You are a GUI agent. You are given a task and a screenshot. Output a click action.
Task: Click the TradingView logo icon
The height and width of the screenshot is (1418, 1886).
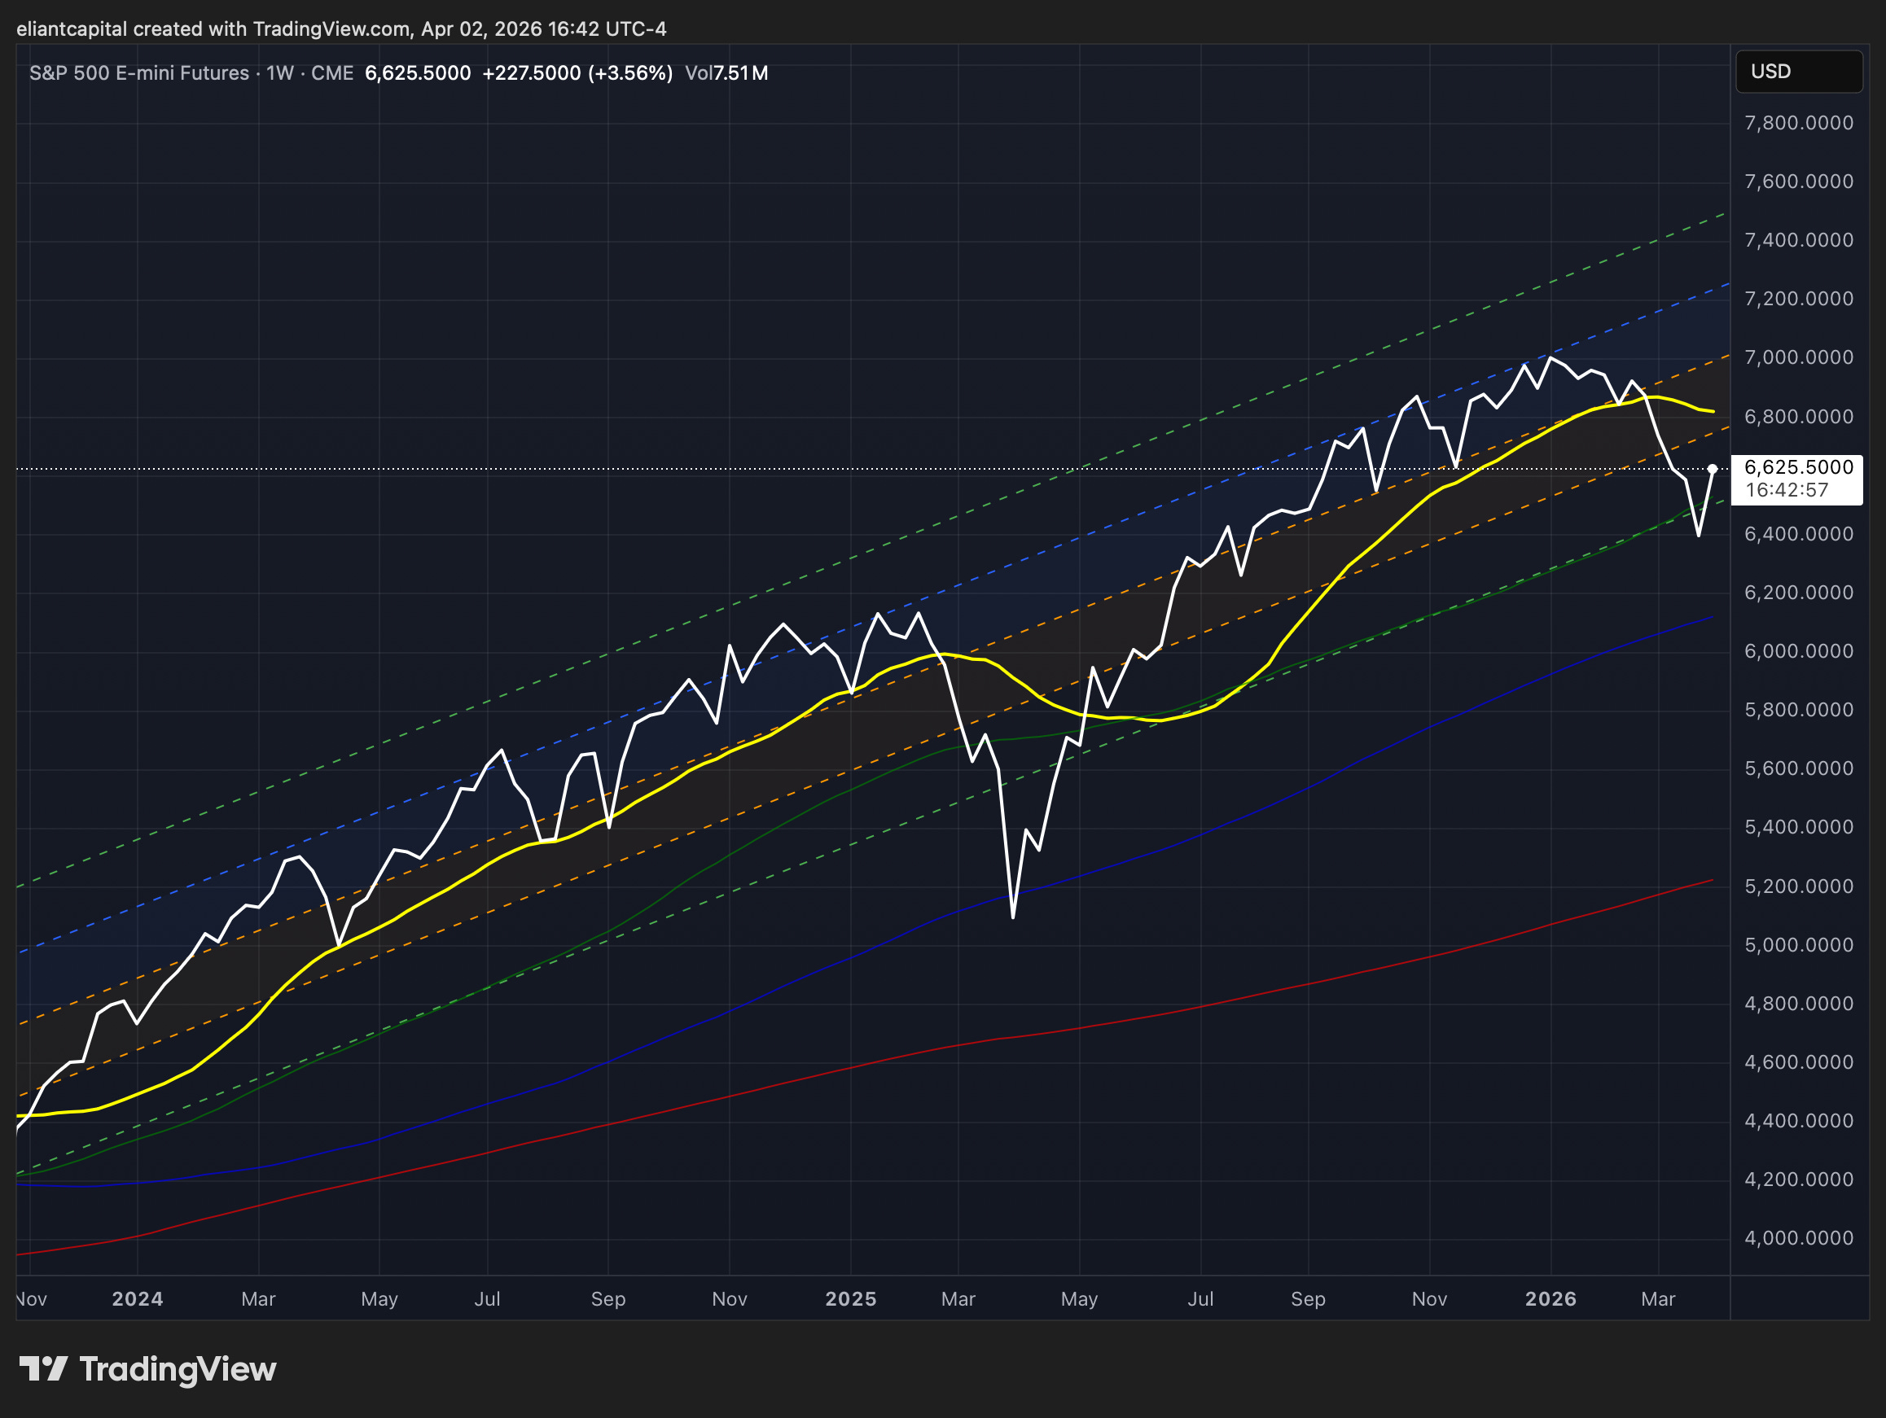(42, 1368)
